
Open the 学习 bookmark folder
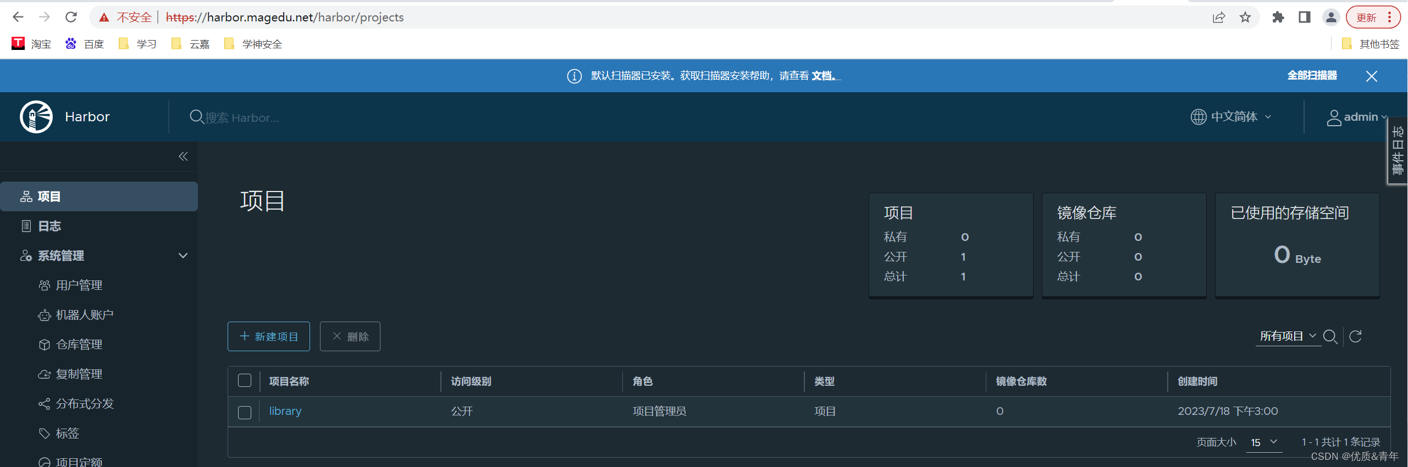[137, 44]
